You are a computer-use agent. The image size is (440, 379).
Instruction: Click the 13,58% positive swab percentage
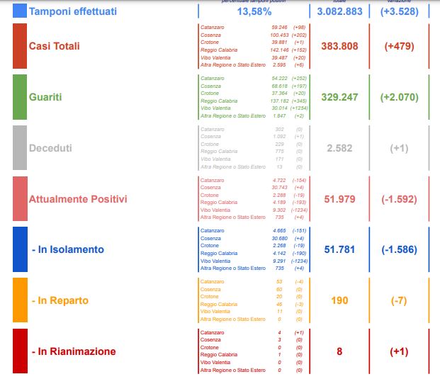pos(254,11)
